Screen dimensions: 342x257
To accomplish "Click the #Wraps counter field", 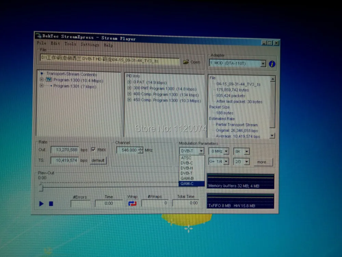I will coord(155,203).
